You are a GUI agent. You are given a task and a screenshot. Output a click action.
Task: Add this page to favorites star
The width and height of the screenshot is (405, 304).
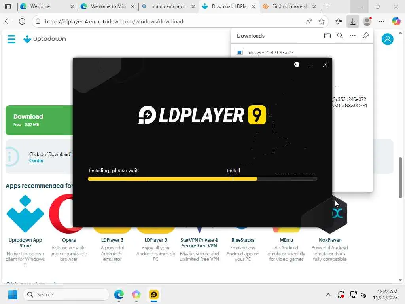coord(321,21)
